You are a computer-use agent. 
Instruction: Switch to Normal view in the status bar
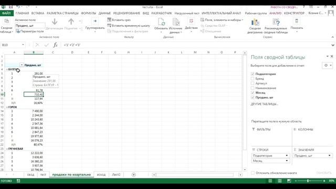270,181
